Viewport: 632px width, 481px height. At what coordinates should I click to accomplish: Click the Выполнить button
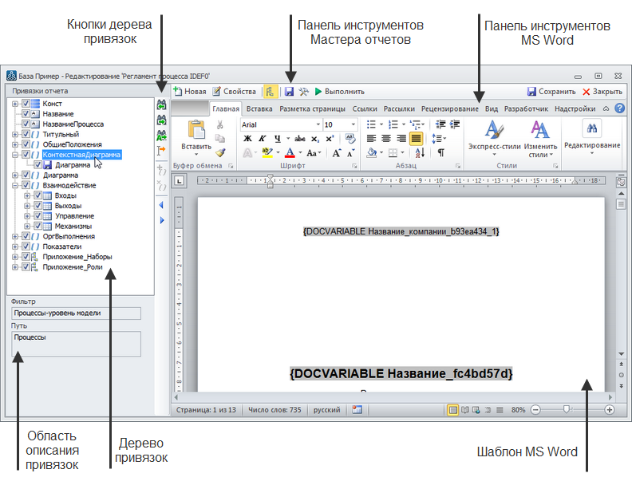pos(340,92)
